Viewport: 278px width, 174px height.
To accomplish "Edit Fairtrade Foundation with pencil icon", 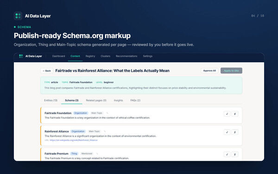I will pyautogui.click(x=107, y=113).
